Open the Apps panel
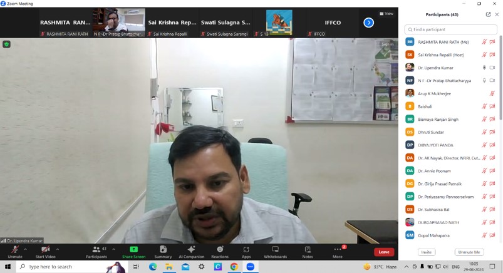Viewport: 503px width, 273px height. click(x=246, y=251)
